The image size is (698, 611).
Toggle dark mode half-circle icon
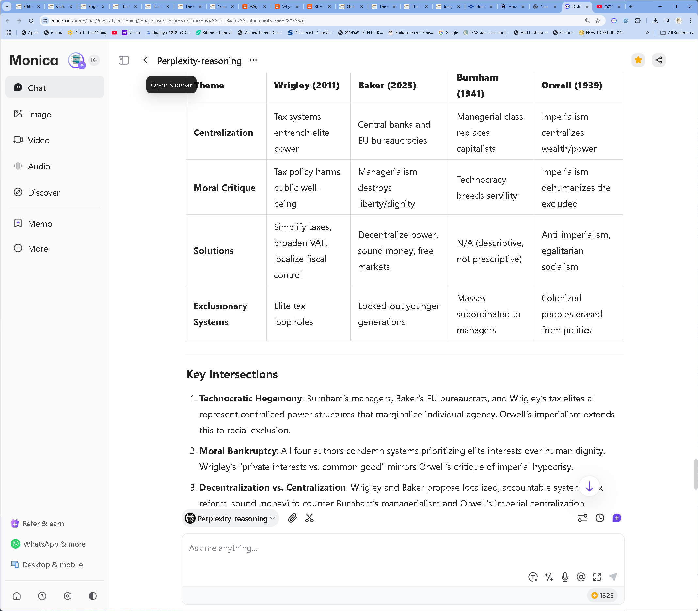pyautogui.click(x=93, y=596)
